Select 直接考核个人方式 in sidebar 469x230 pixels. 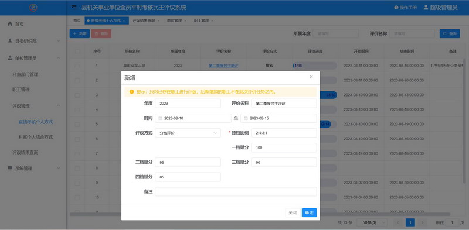(x=36, y=122)
